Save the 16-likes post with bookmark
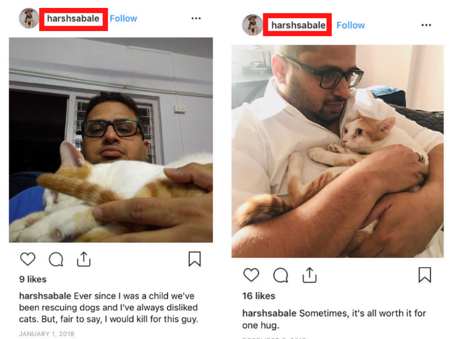 (424, 275)
